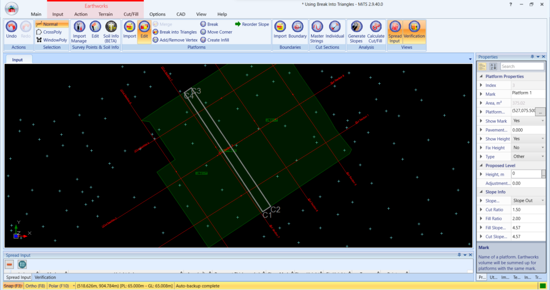The height and width of the screenshot is (290, 550).
Task: Toggle Snap (F3) in status bar
Action: tap(13, 286)
